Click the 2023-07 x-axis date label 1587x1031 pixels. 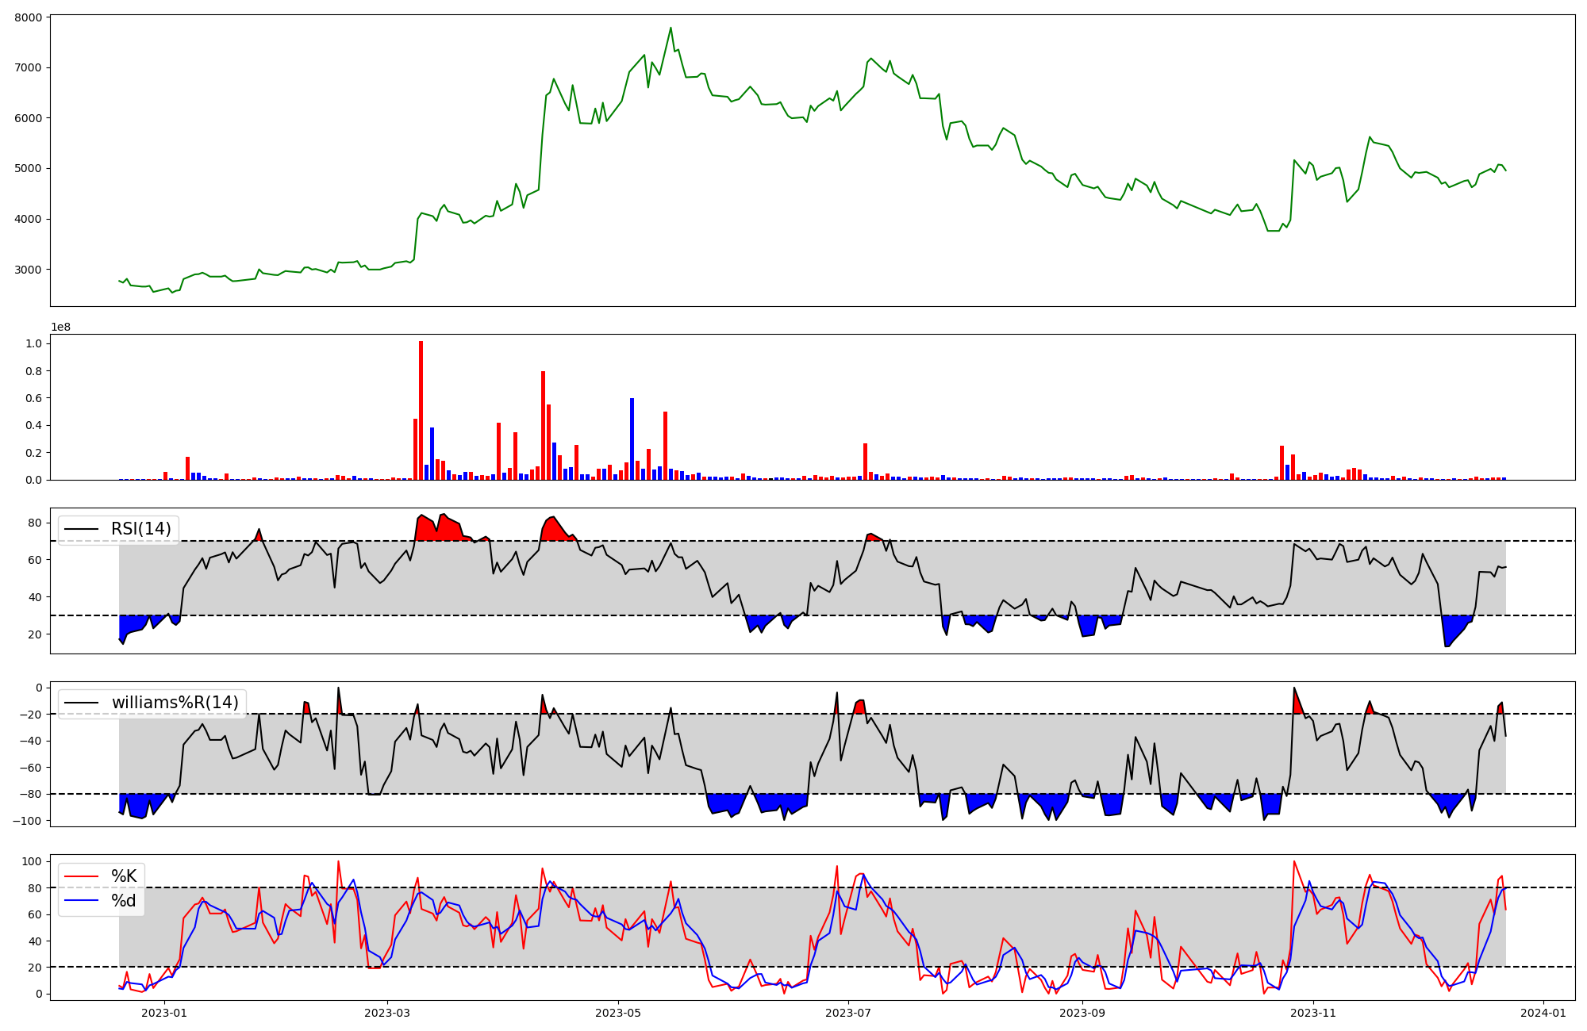click(848, 1013)
